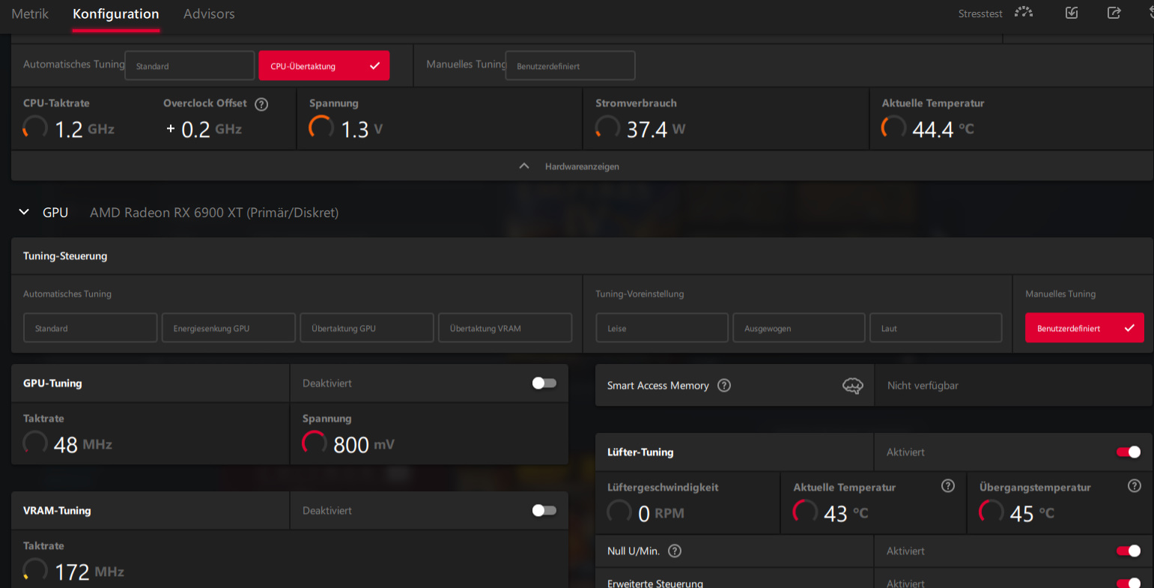Enable the GPU-Tuning toggle
Viewport: 1154px width, 588px height.
[544, 383]
